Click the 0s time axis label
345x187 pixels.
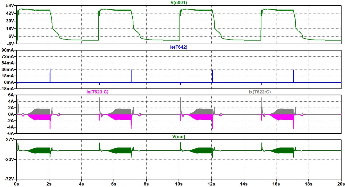pos(17,184)
